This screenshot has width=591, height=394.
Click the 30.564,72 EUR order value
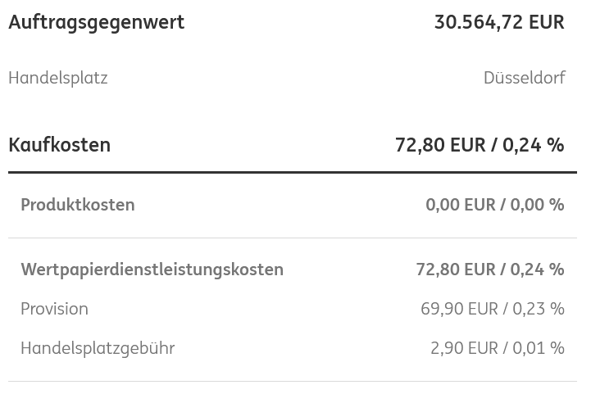(498, 22)
